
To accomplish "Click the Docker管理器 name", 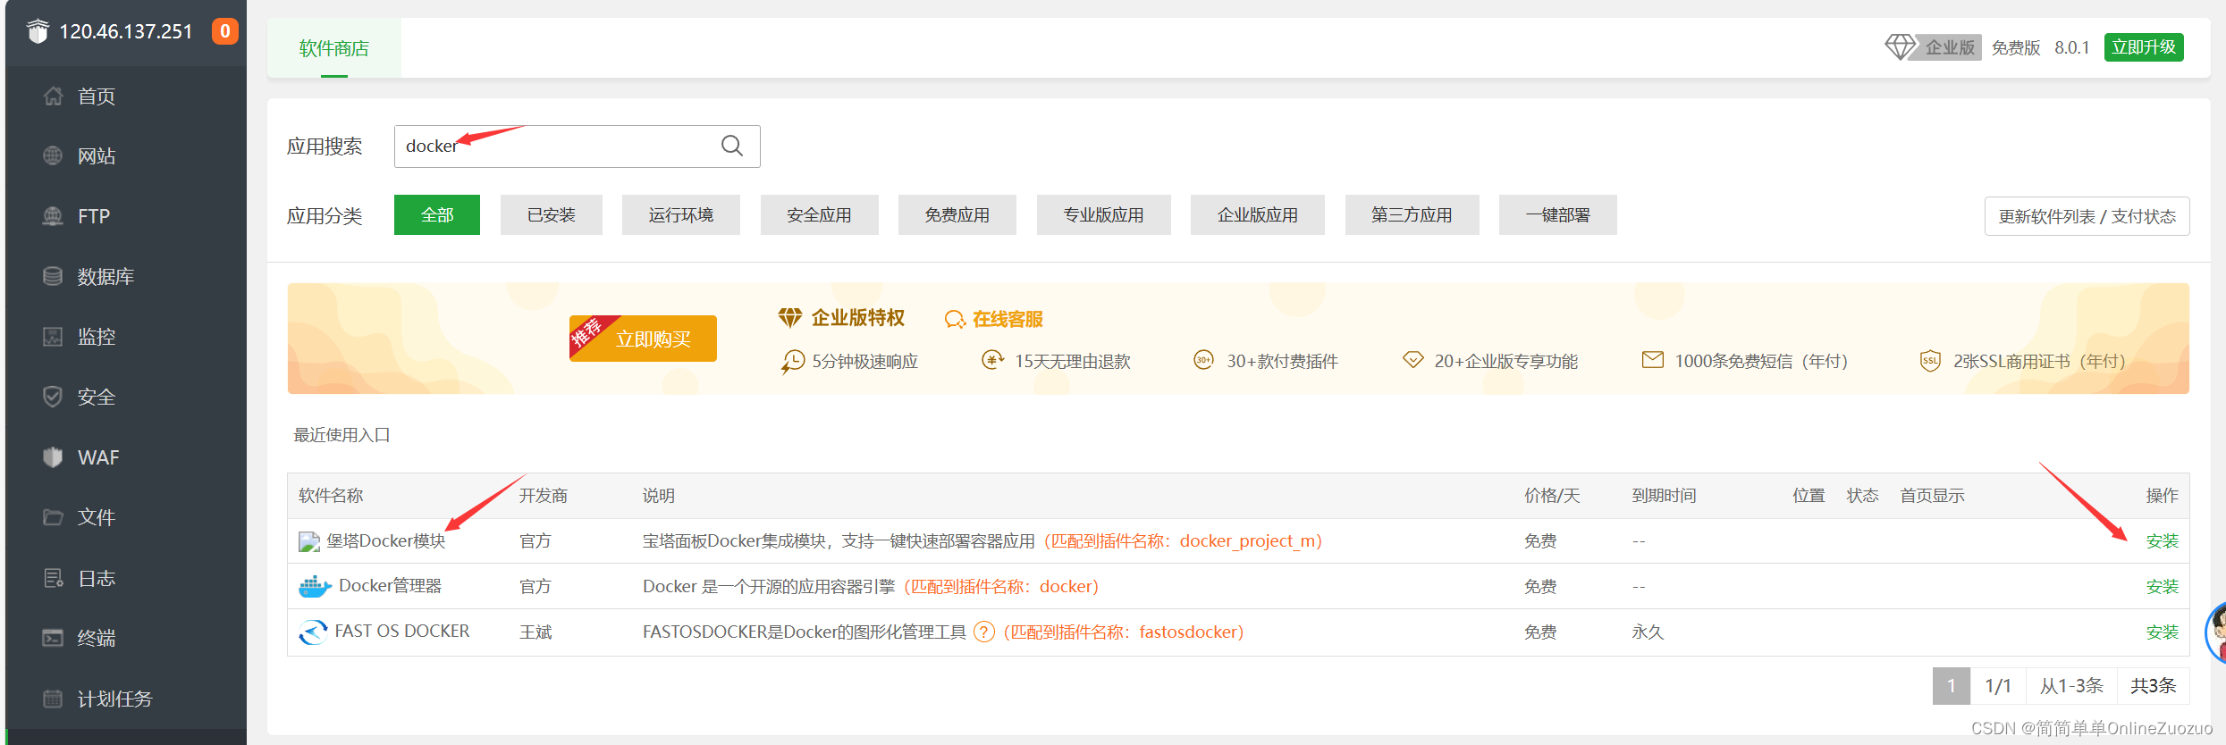I will point(391,586).
